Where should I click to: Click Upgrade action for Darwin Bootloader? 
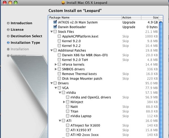129,27
